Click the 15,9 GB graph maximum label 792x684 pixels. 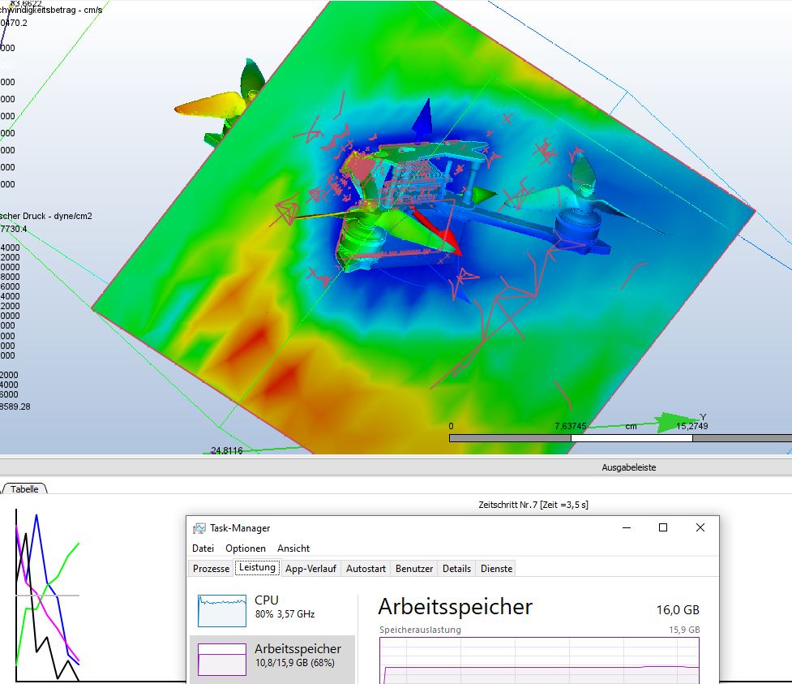point(684,630)
